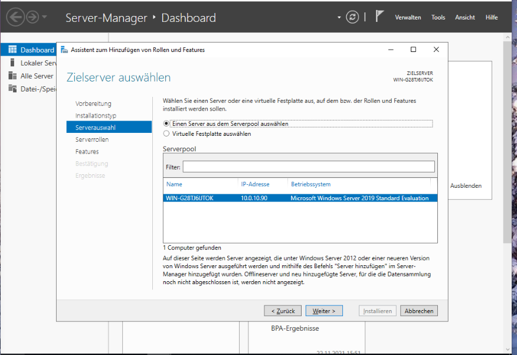Cancel wizard with Abbrechen button

coord(419,311)
